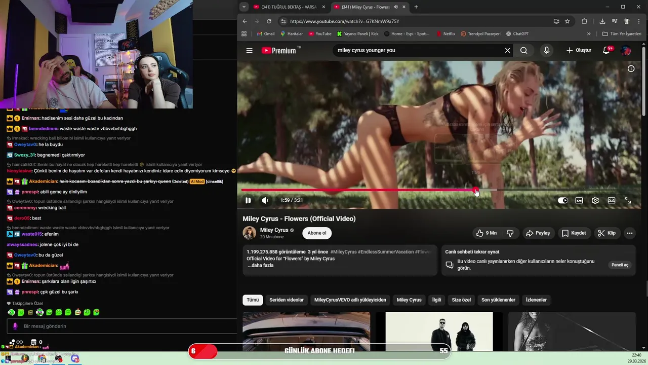648x365 pixels.
Task: Select the MileyCyrusVEVO adlı yükleyiciden chip
Action: pos(350,300)
